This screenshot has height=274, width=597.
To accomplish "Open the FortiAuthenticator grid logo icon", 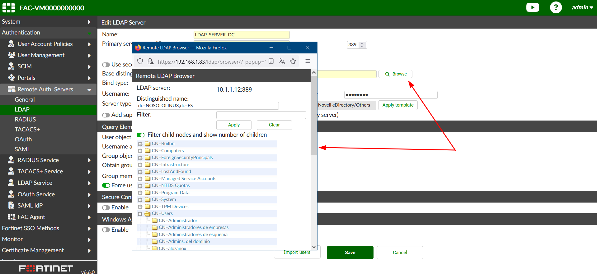I will click(x=8, y=8).
